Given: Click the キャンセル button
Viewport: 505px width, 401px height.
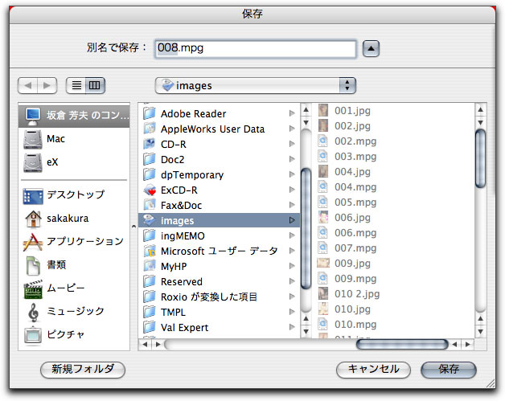Looking at the screenshot, I should pos(373,370).
